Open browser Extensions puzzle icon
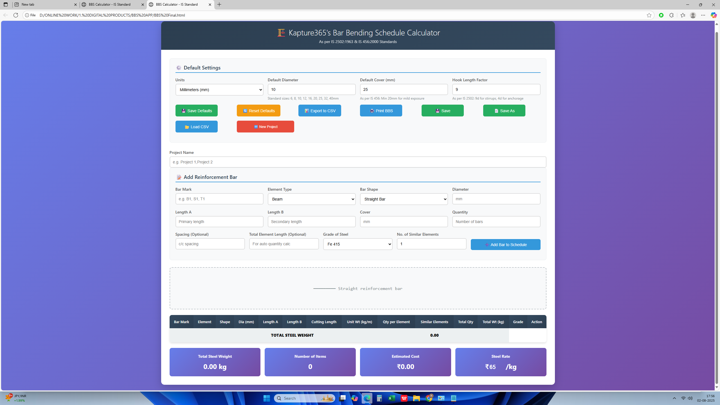 click(x=671, y=15)
